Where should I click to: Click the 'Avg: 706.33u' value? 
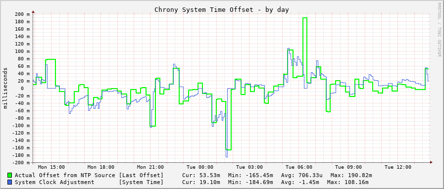pyautogui.click(x=302, y=176)
